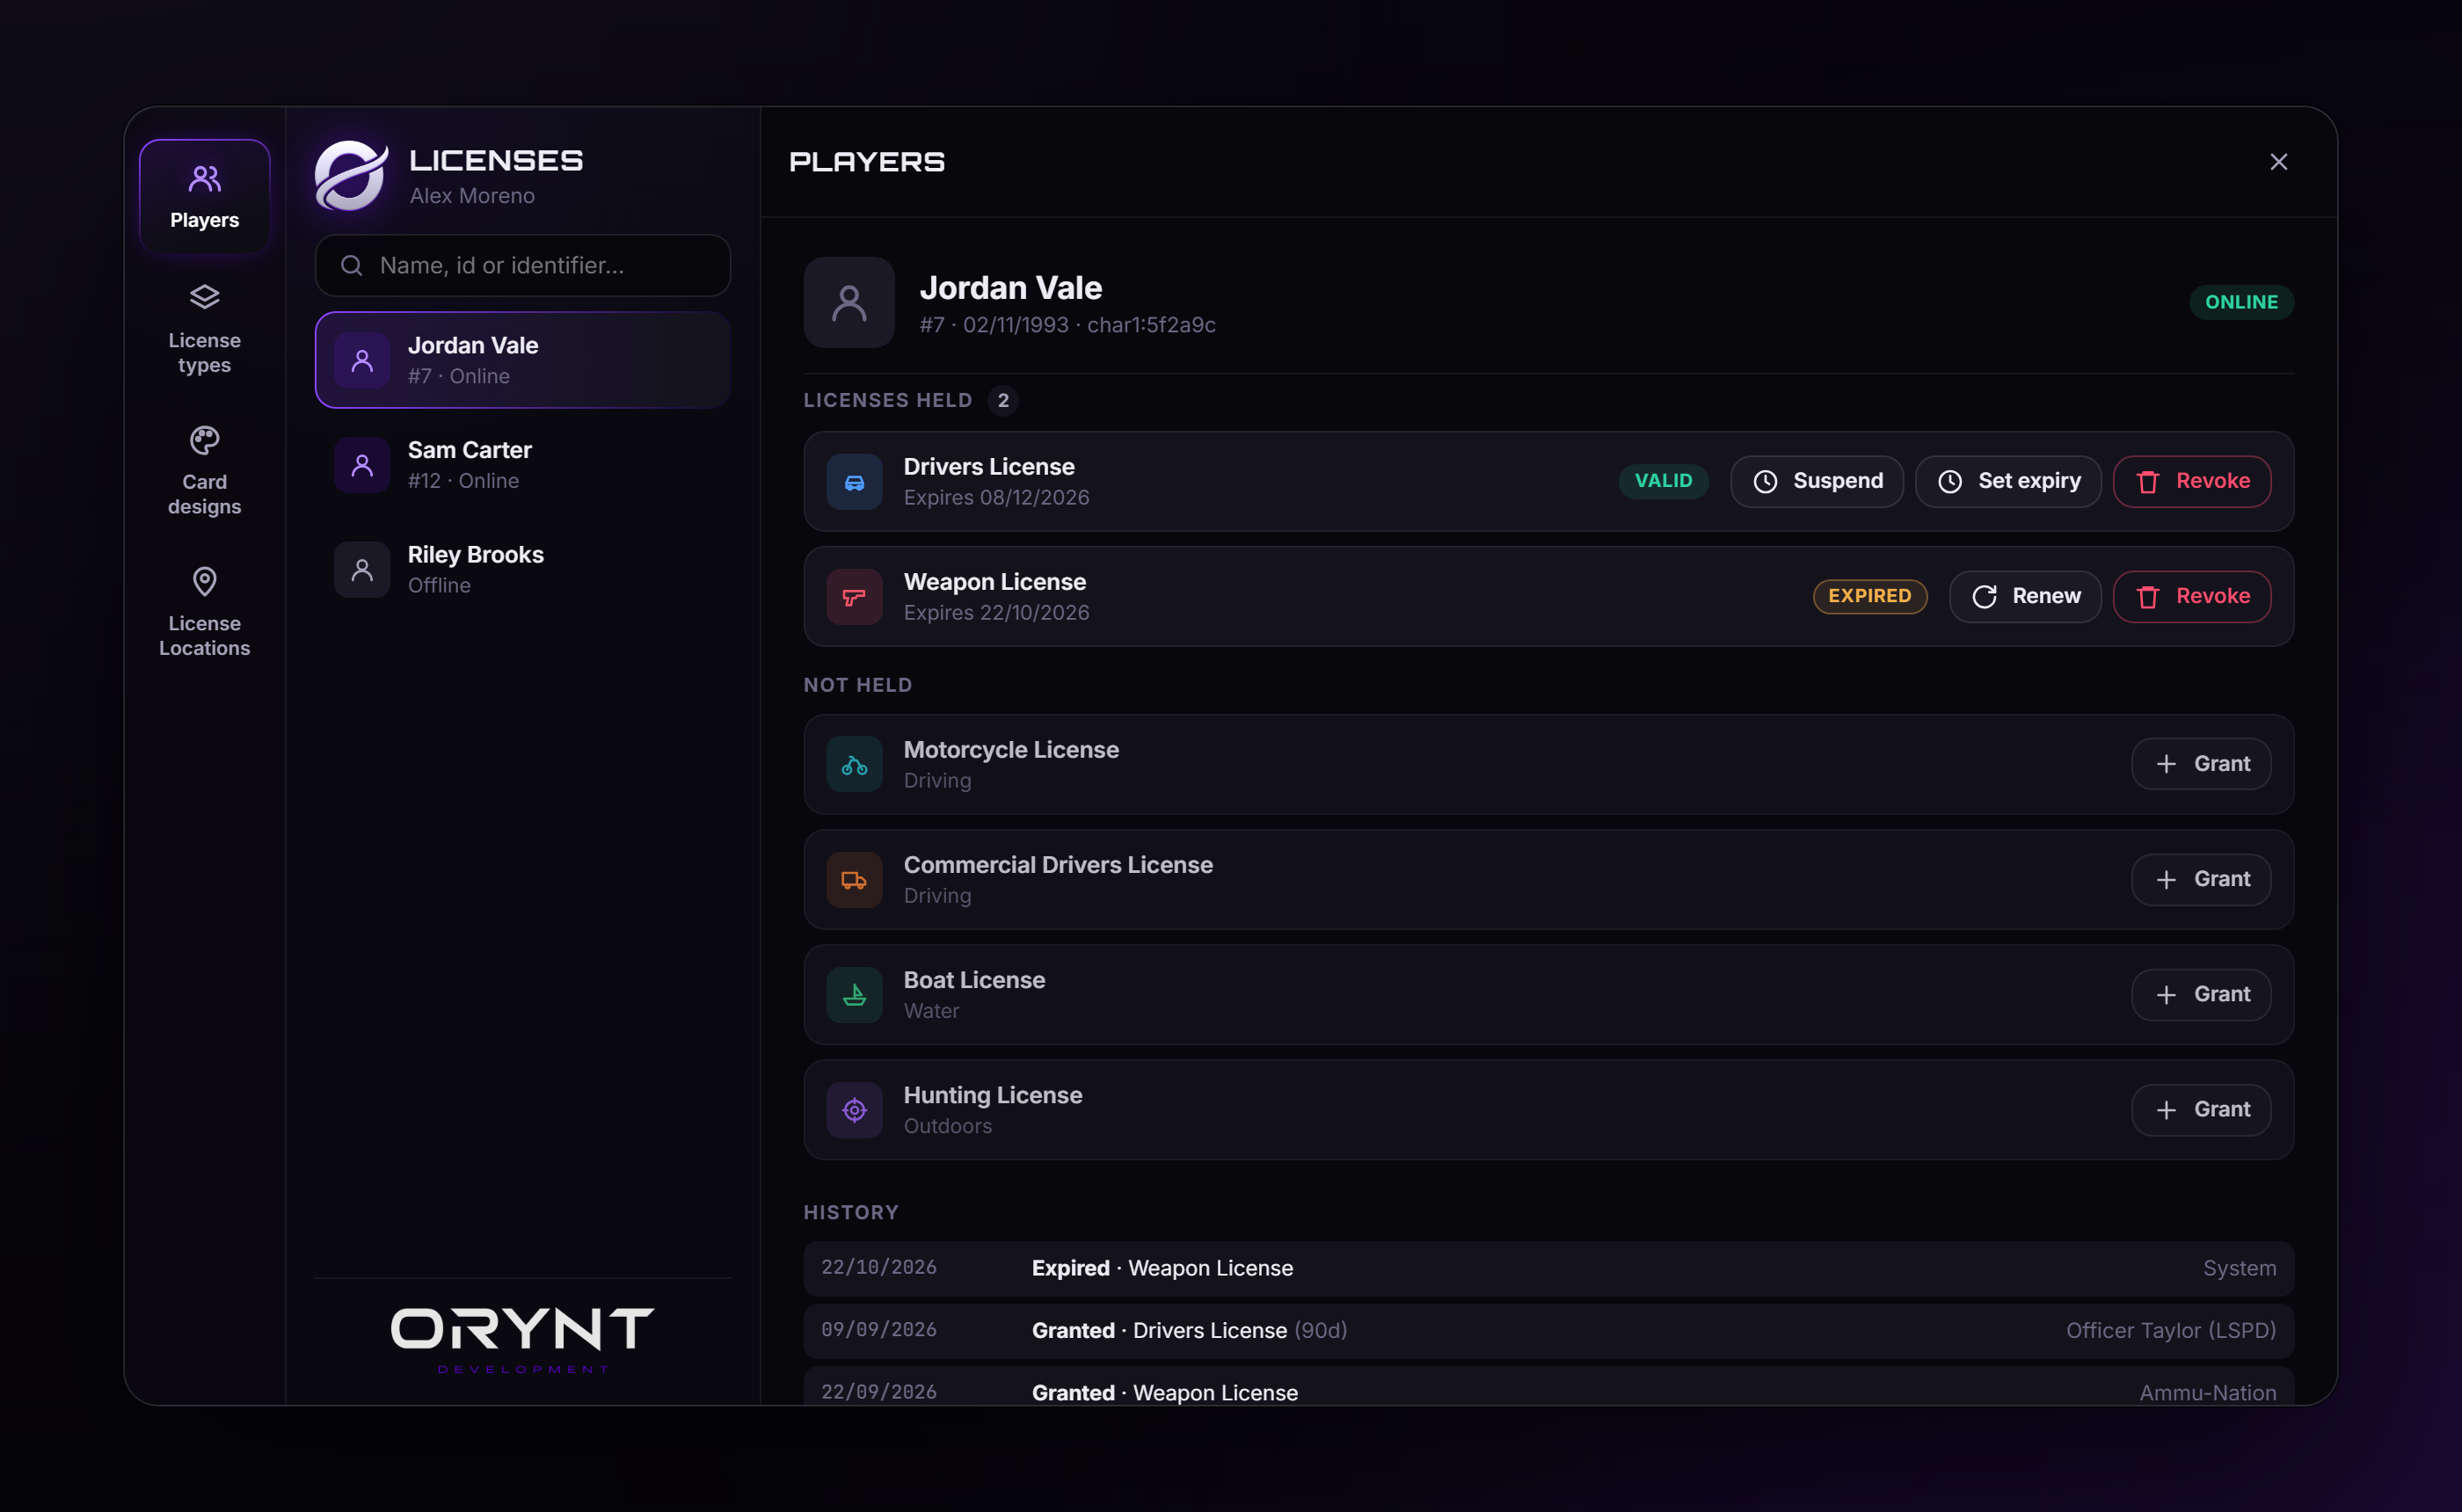This screenshot has width=2462, height=1512.
Task: Click the Hunting License crosshair icon
Action: point(854,1110)
